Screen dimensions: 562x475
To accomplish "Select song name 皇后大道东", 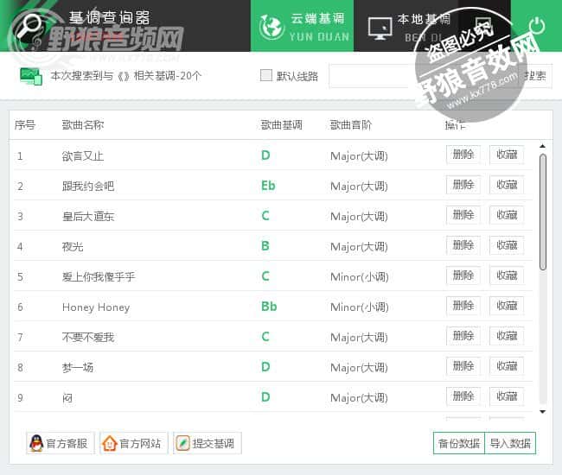I will [x=88, y=216].
